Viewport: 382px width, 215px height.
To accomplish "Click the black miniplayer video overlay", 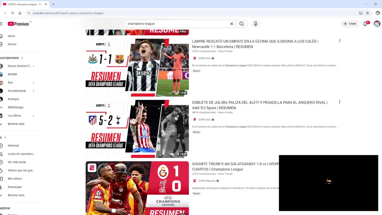I will tap(329, 183).
